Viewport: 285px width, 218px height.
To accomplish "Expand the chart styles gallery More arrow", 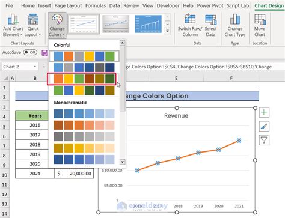I will point(168,31).
